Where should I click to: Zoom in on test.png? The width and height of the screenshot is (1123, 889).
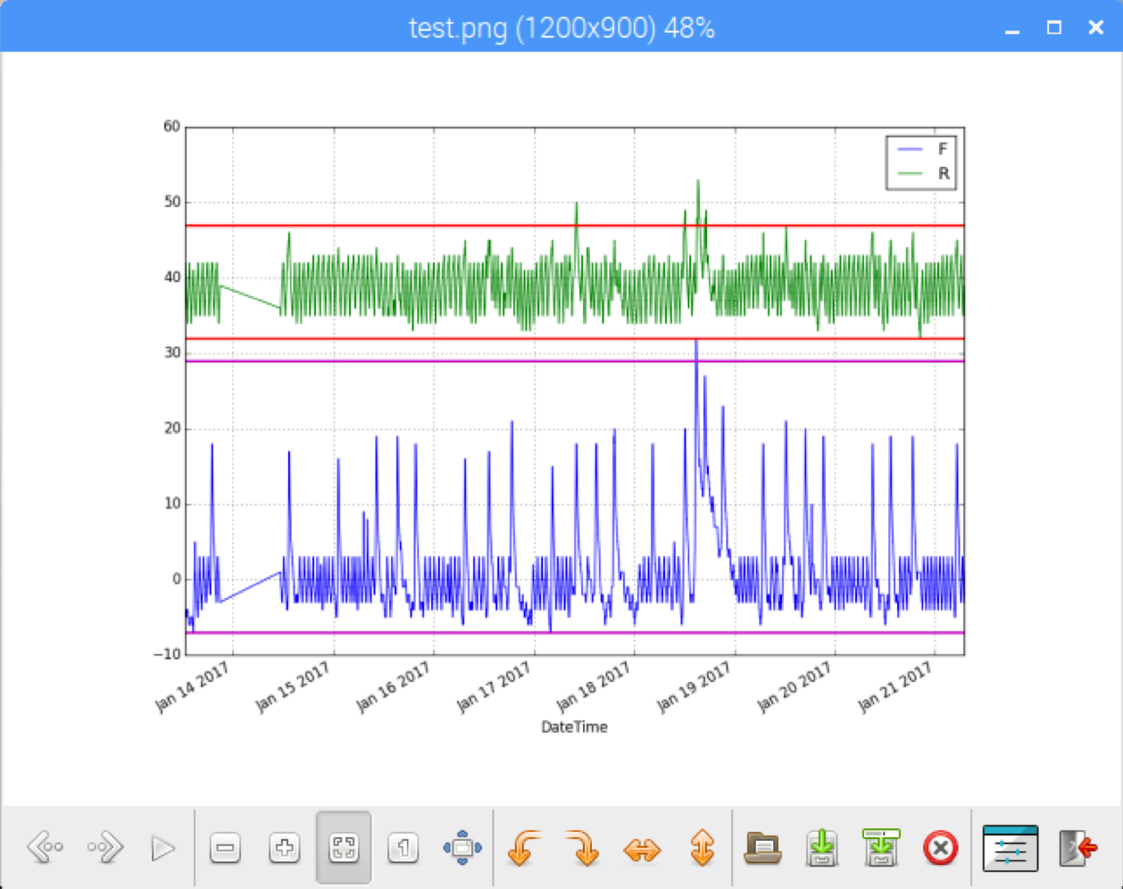tap(284, 849)
